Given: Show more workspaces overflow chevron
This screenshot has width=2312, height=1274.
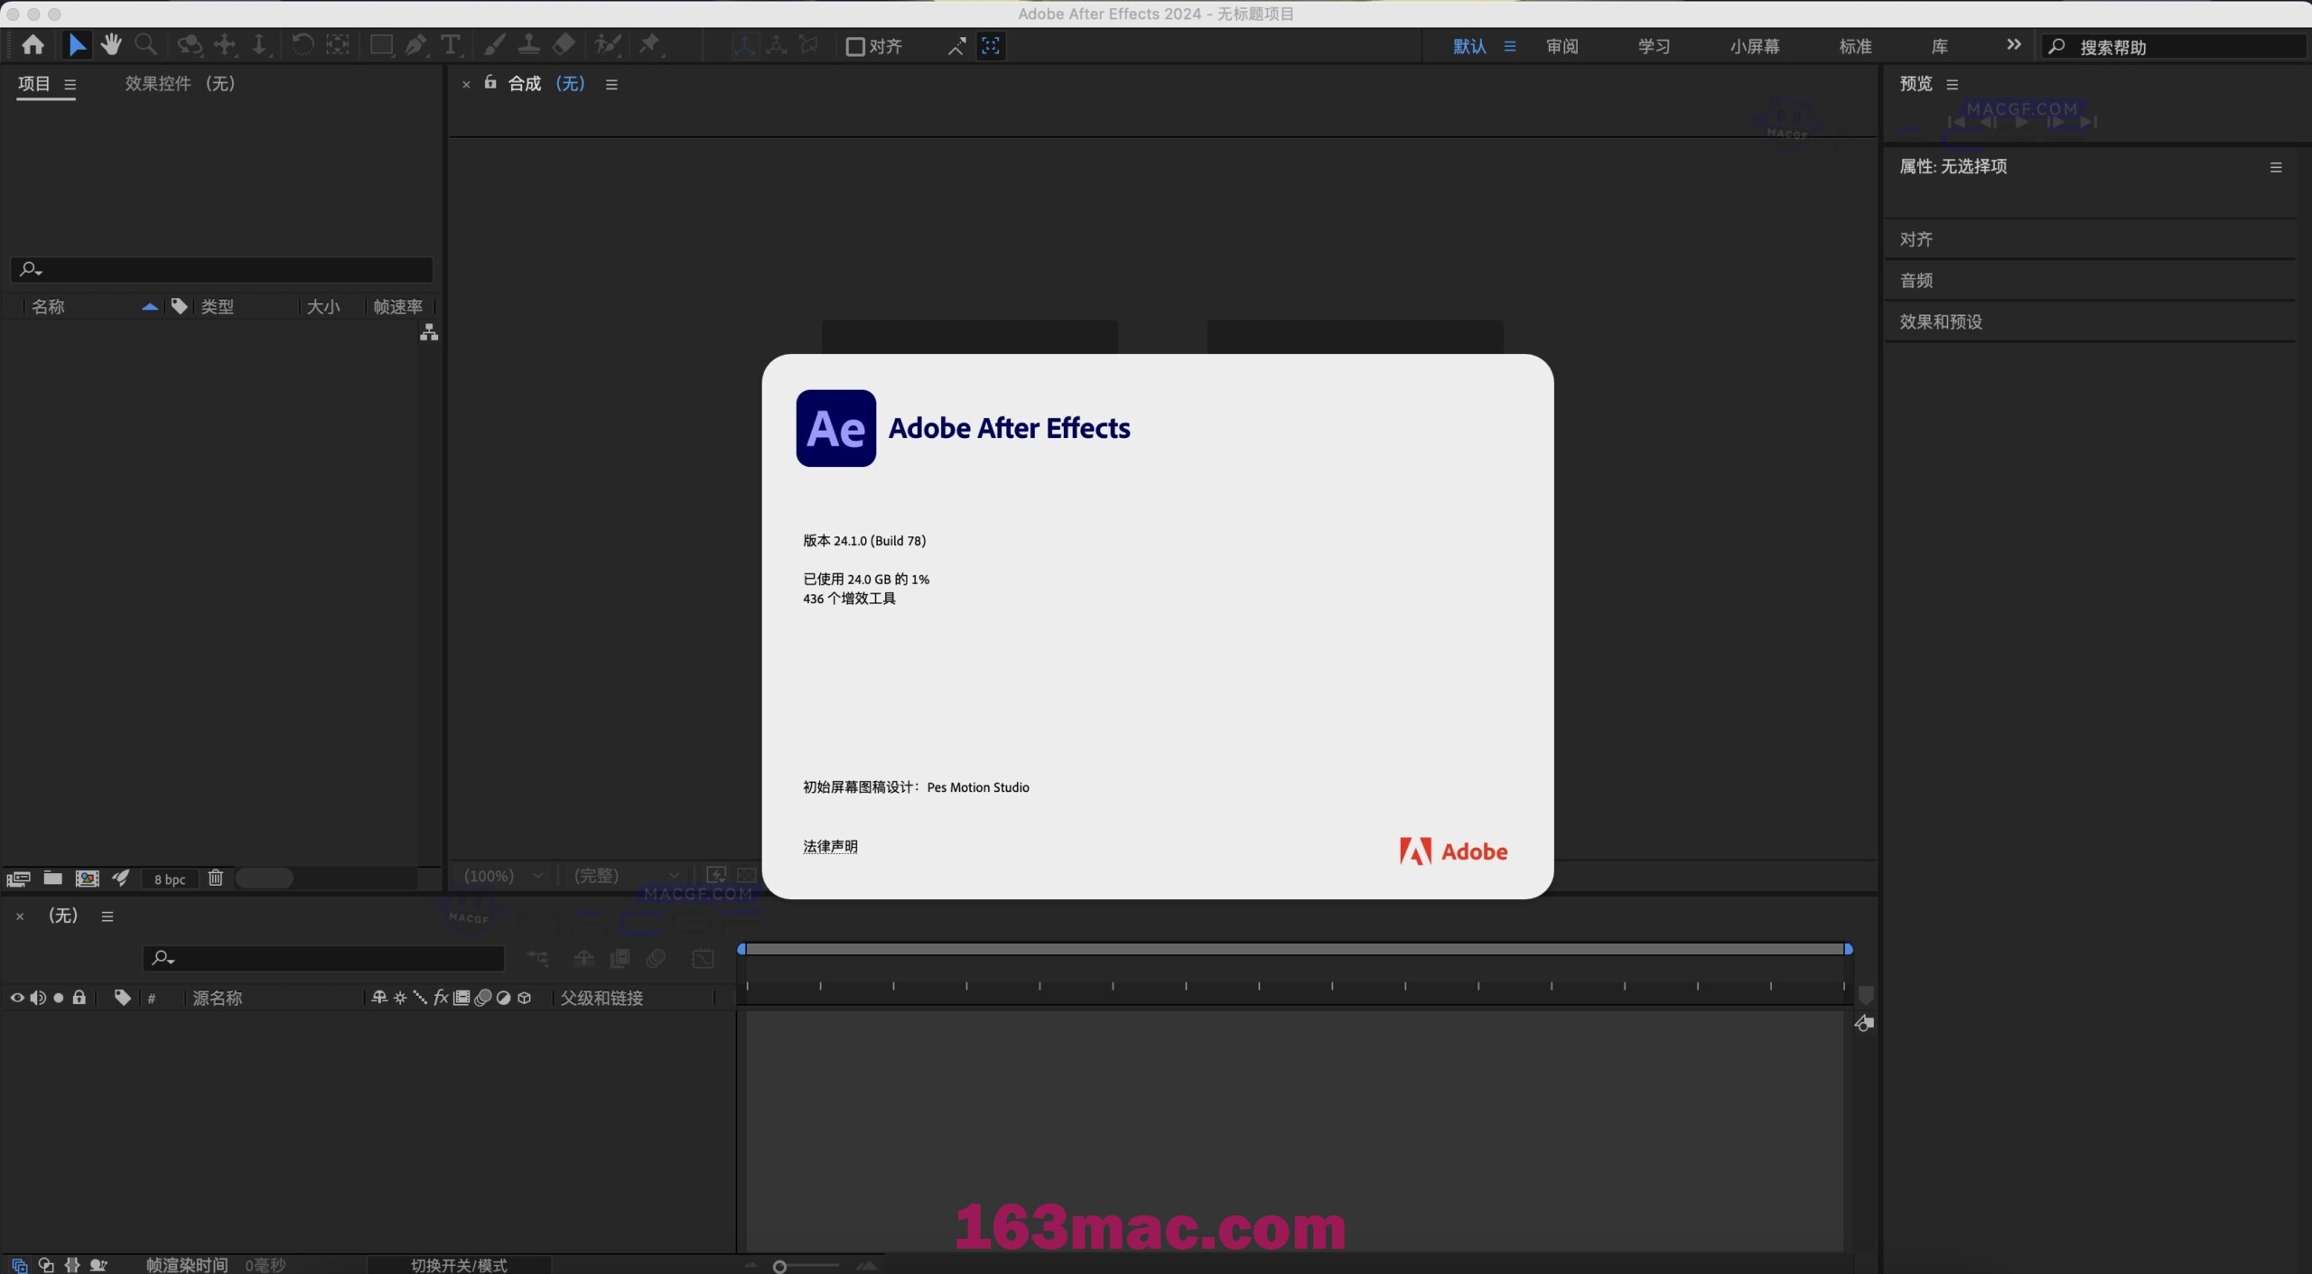Looking at the screenshot, I should [2014, 44].
